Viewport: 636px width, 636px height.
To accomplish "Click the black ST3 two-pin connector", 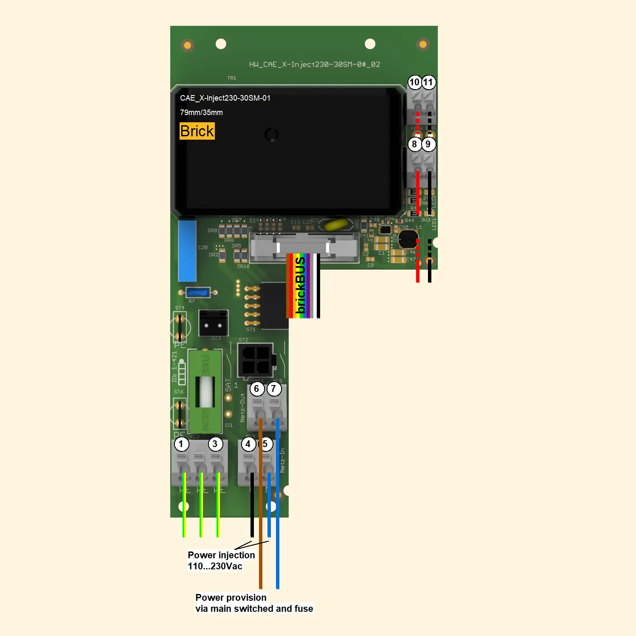I will pos(213,324).
